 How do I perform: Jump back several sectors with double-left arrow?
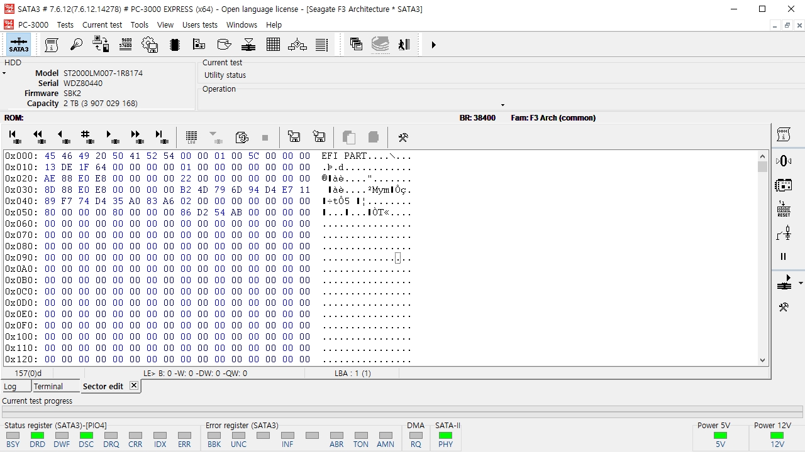pyautogui.click(x=39, y=137)
